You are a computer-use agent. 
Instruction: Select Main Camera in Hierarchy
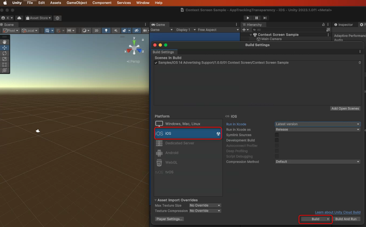[269, 39]
